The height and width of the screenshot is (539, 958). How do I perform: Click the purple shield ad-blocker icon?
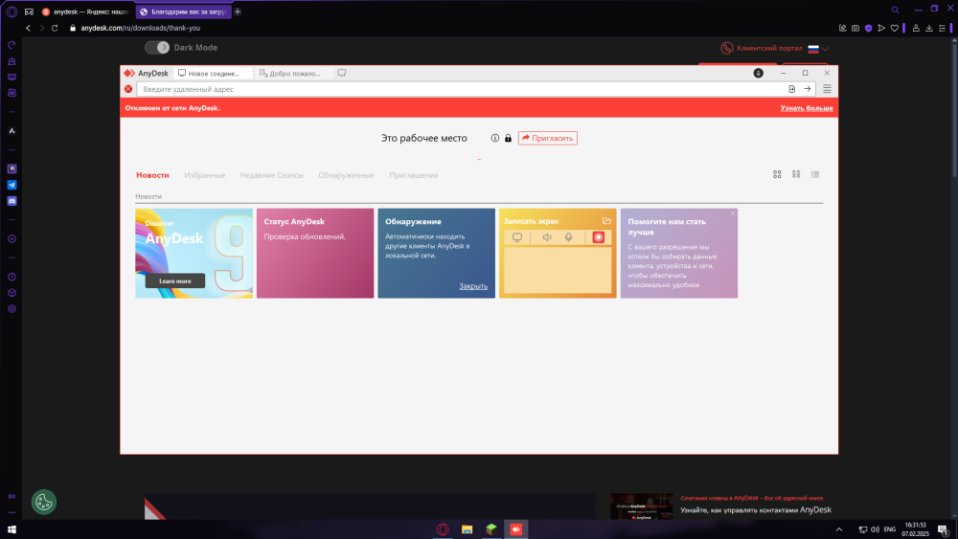click(868, 28)
